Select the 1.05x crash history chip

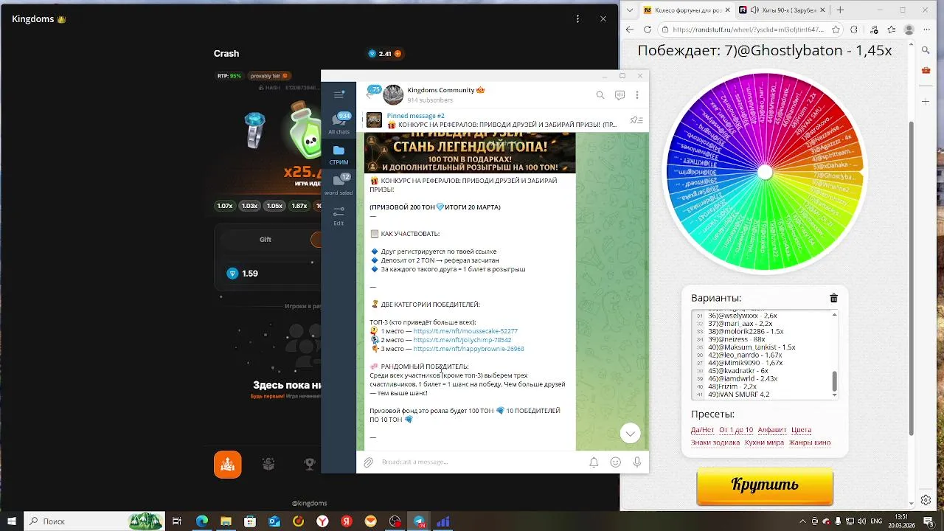[x=274, y=206]
